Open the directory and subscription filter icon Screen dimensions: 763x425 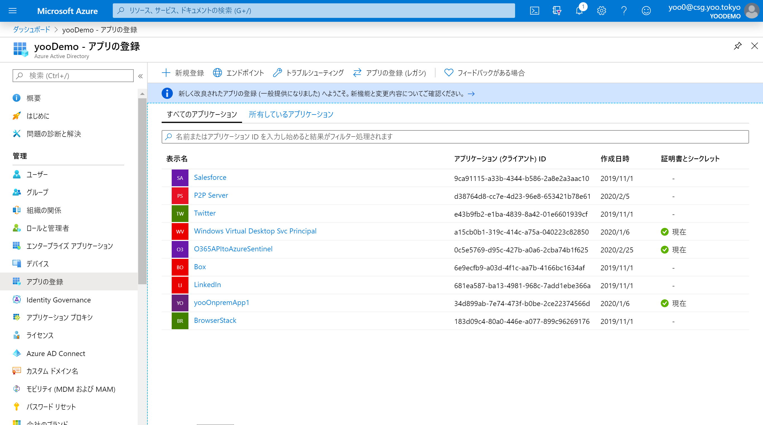click(557, 11)
